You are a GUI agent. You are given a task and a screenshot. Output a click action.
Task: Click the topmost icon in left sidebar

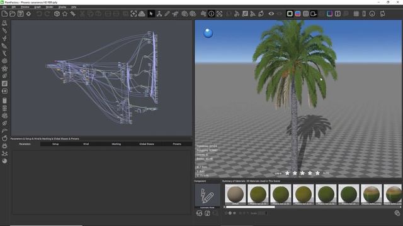coord(4,23)
